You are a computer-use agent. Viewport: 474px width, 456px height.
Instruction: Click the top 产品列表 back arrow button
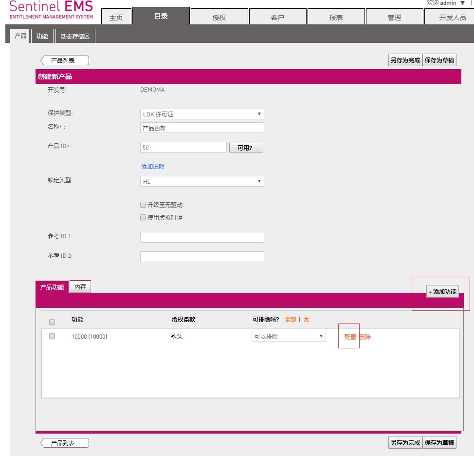65,60
